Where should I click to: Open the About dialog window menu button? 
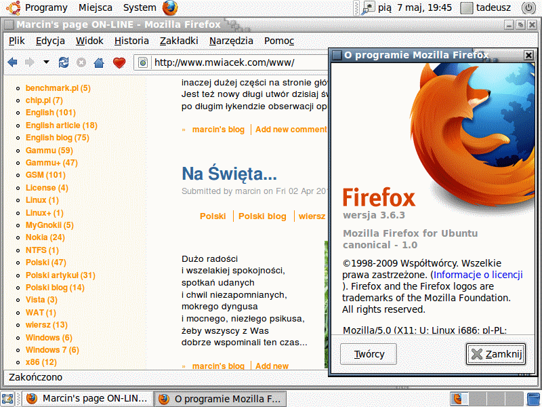[336, 55]
